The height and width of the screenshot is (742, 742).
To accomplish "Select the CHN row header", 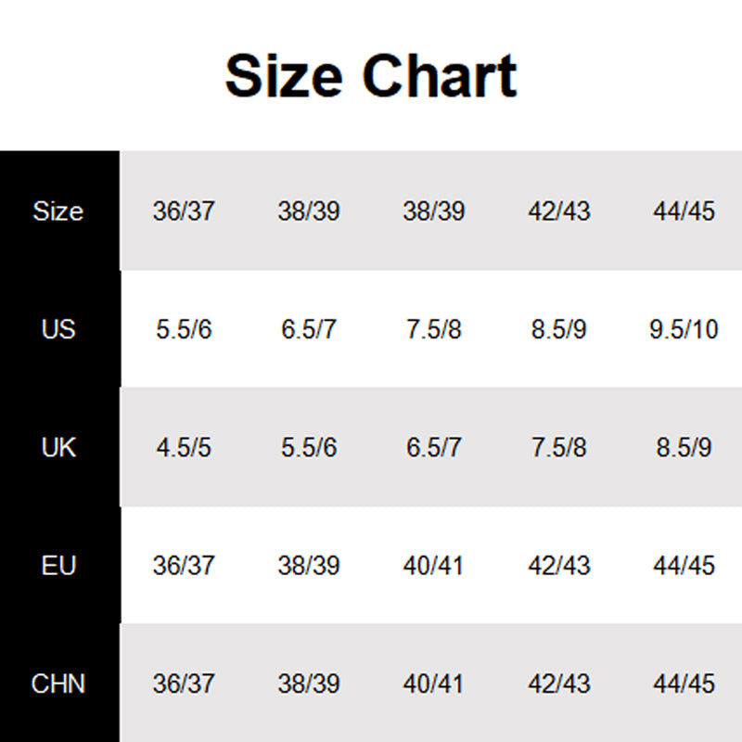I will click(58, 684).
